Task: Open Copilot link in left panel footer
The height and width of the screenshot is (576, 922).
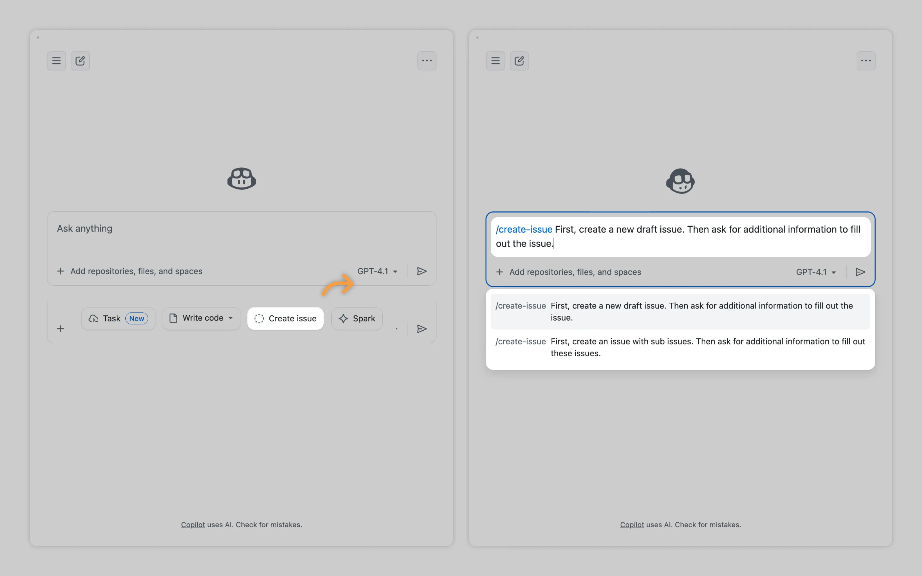Action: click(193, 524)
